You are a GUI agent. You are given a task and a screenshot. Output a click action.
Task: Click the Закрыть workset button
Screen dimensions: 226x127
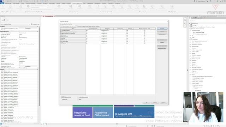click(162, 42)
